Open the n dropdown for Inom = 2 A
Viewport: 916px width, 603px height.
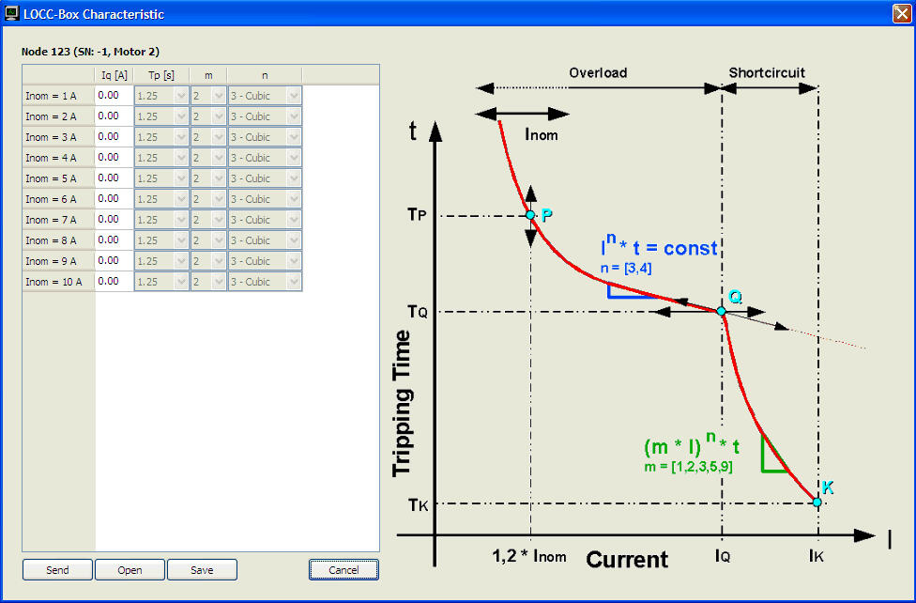pyautogui.click(x=294, y=116)
